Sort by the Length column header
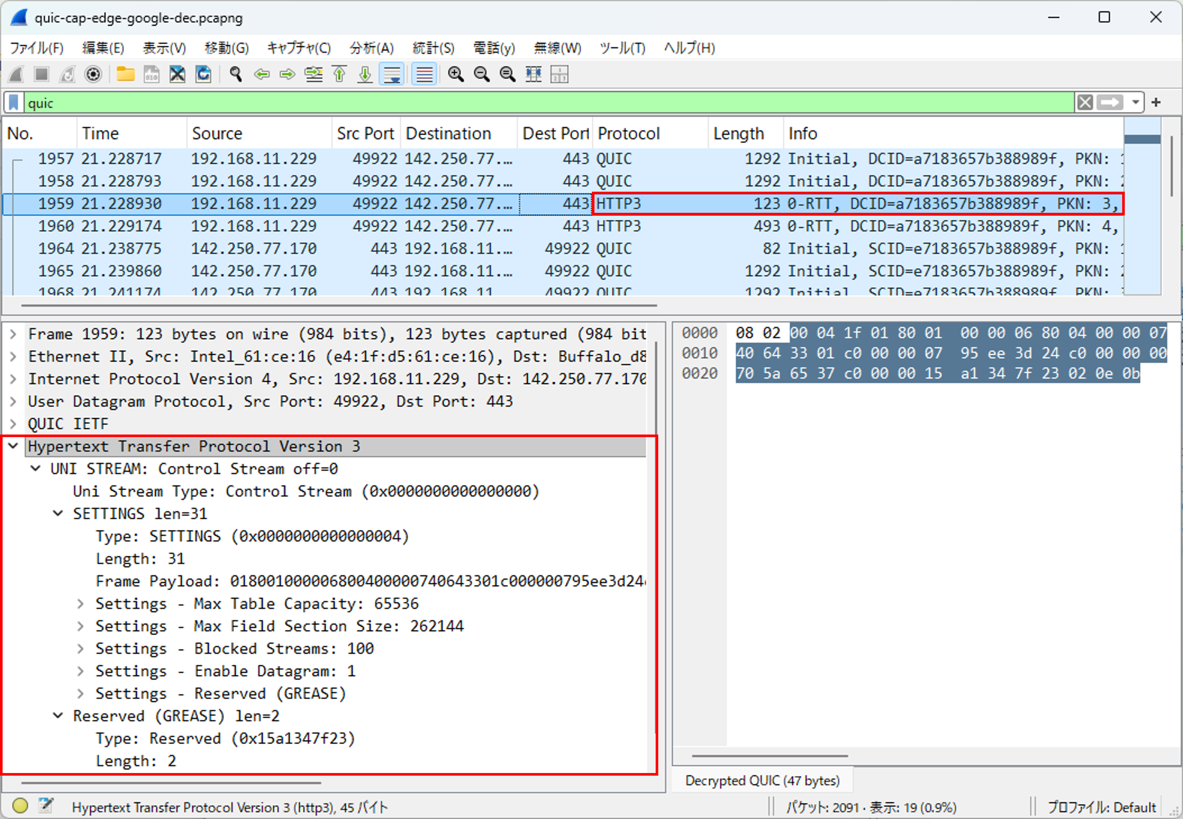Viewport: 1183px width, 819px height. click(746, 134)
